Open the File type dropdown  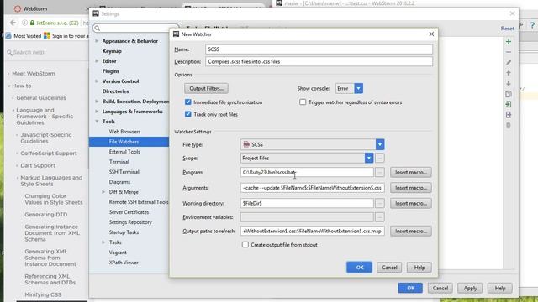[x=380, y=144]
